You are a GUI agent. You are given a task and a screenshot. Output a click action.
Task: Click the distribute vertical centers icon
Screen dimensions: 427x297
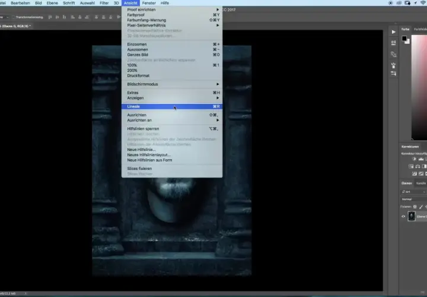pyautogui.click(x=103, y=17)
